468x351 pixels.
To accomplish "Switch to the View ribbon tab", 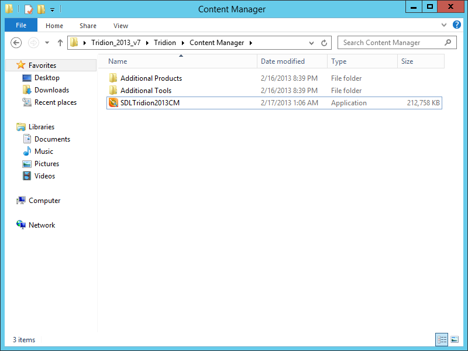I will point(121,26).
